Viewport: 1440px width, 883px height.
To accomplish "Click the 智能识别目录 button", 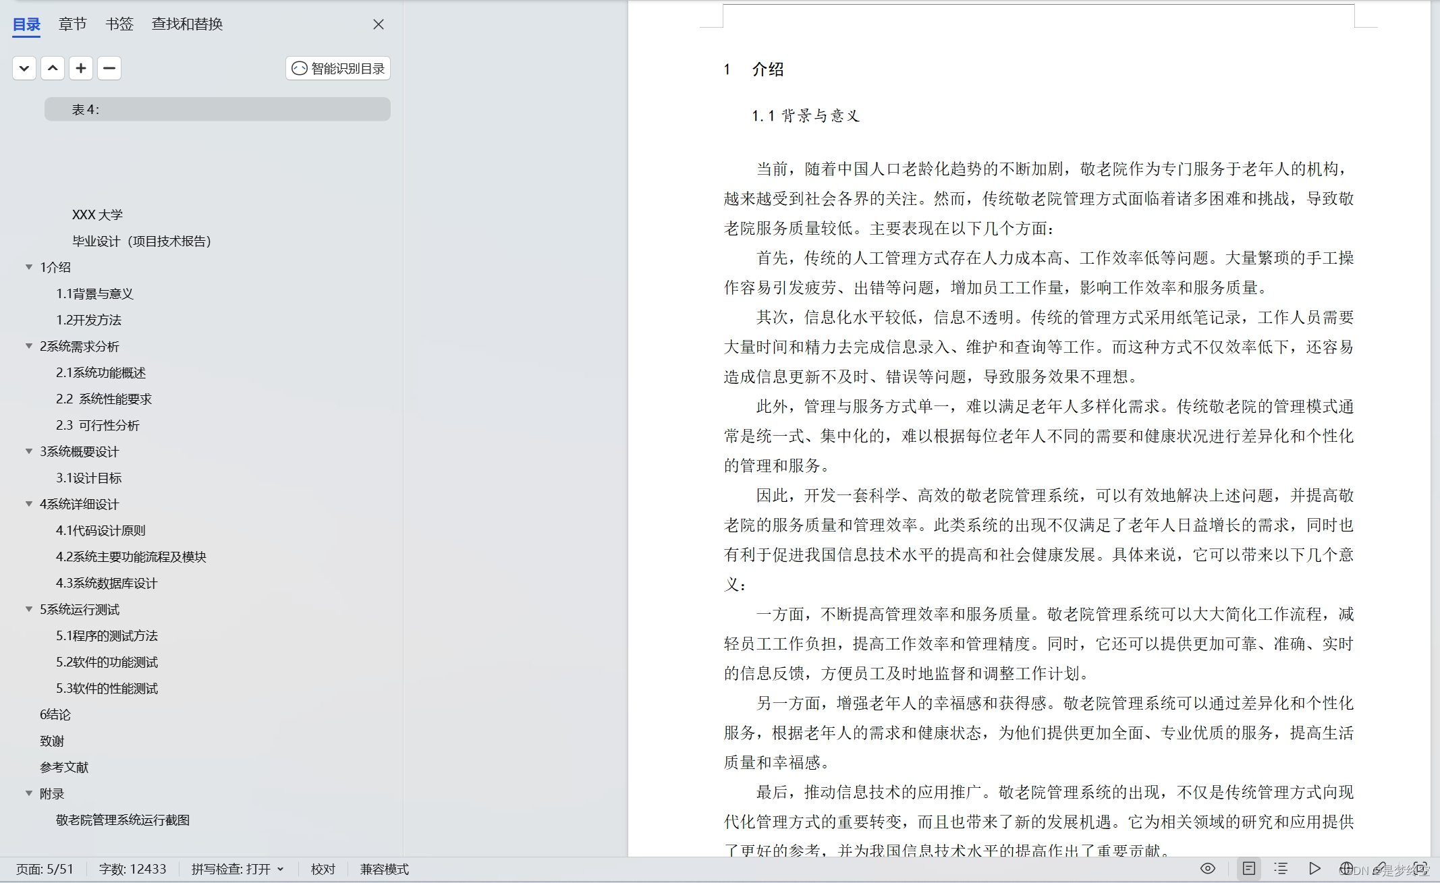I will pos(337,68).
